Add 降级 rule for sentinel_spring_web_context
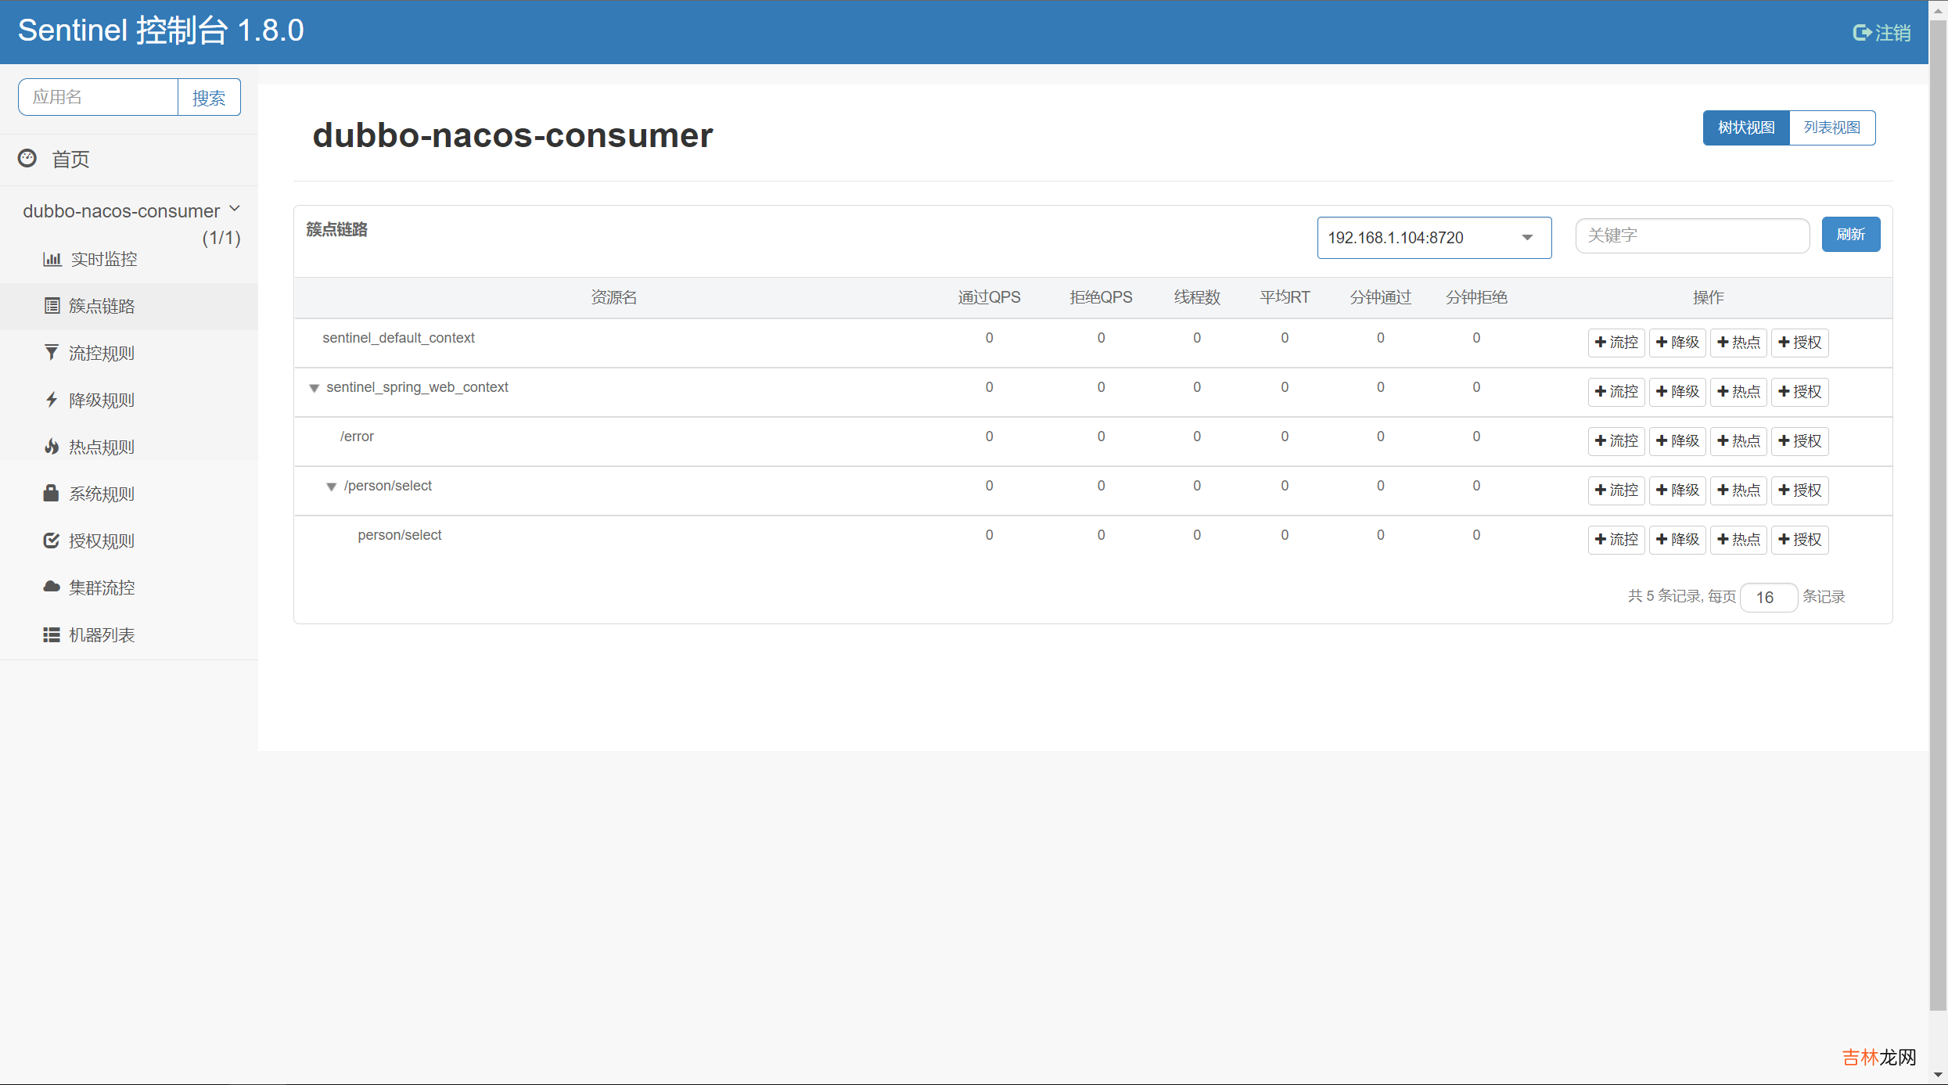1948x1085 pixels. pyautogui.click(x=1677, y=392)
